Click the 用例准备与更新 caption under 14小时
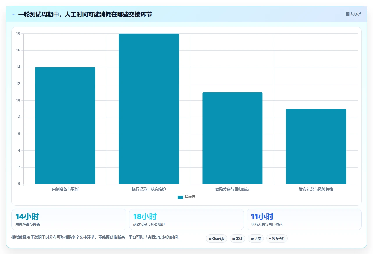 click(28, 224)
